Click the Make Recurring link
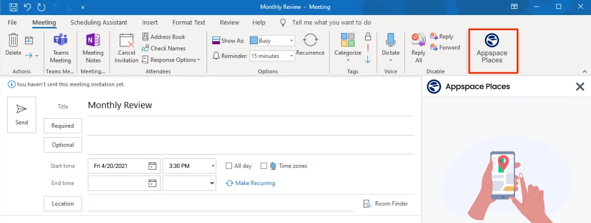This screenshot has width=591, height=223. click(250, 183)
